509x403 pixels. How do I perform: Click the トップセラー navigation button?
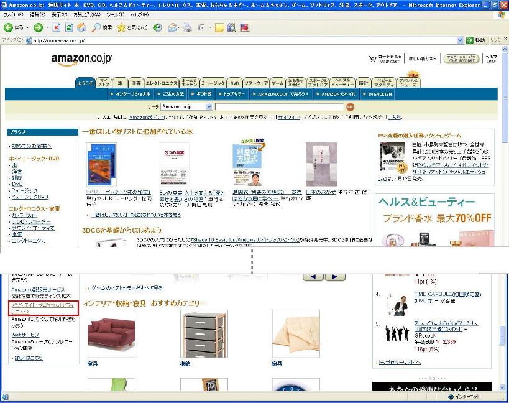pos(231,94)
